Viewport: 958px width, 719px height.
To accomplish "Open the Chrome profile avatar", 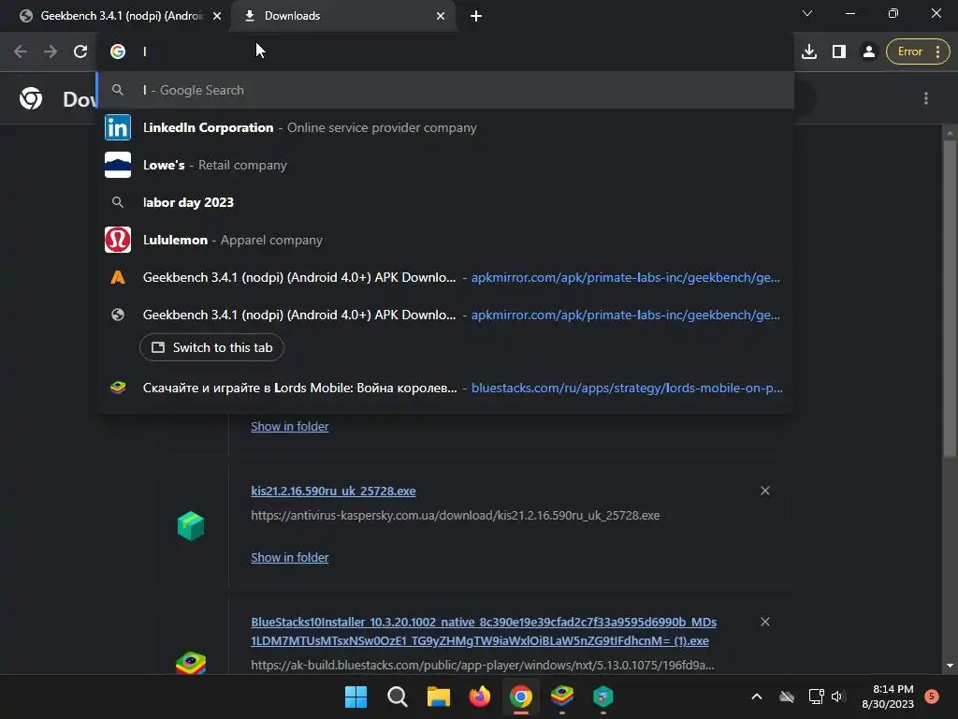I will click(x=868, y=51).
